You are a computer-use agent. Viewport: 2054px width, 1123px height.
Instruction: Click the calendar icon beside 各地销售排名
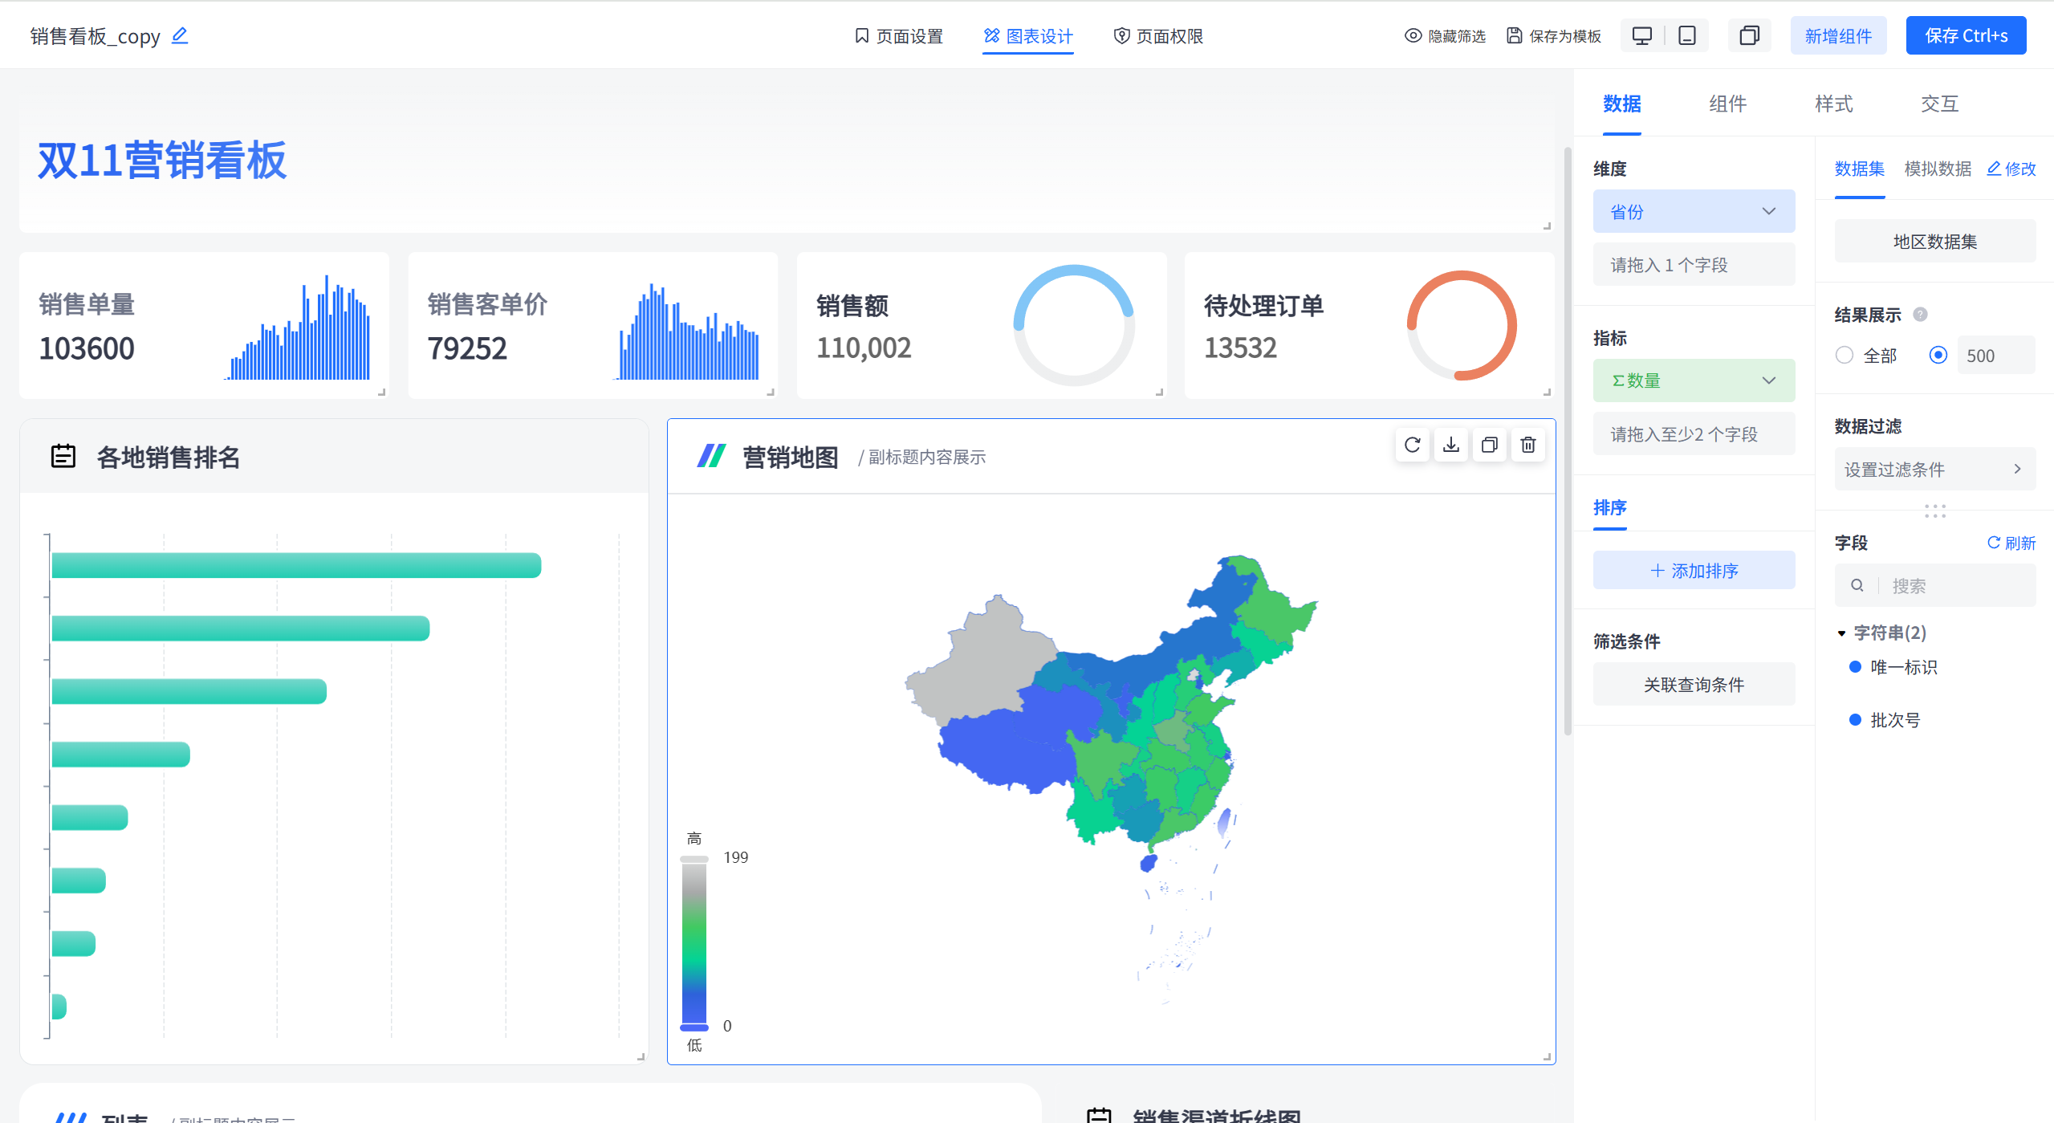point(63,456)
